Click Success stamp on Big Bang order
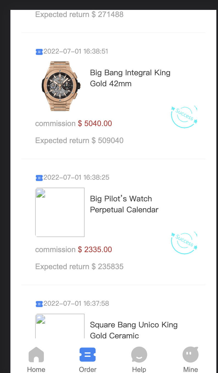218x373 pixels. tap(184, 117)
